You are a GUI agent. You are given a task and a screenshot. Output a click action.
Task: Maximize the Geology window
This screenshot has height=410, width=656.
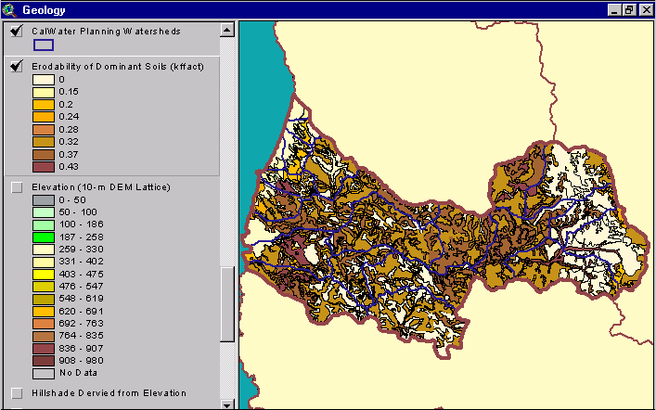(x=629, y=10)
